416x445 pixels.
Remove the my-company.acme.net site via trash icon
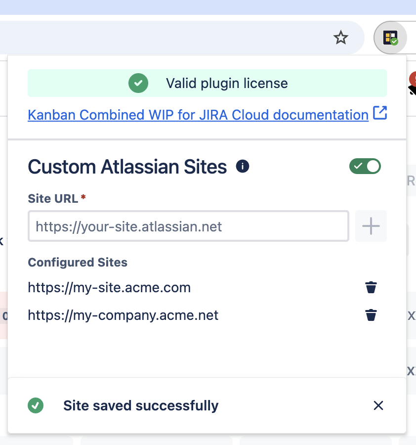pyautogui.click(x=371, y=315)
